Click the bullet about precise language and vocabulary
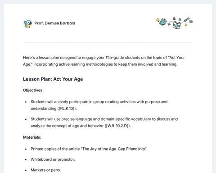 pos(104,123)
